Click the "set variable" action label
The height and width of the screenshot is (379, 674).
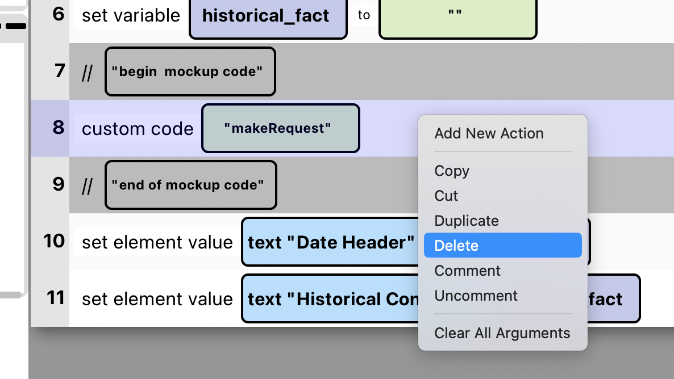(x=131, y=15)
